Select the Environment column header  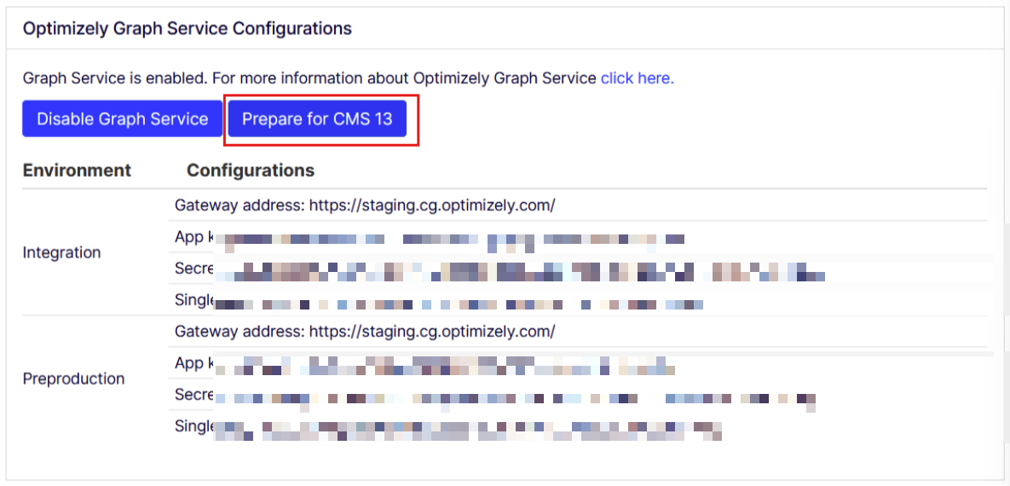pyautogui.click(x=77, y=171)
